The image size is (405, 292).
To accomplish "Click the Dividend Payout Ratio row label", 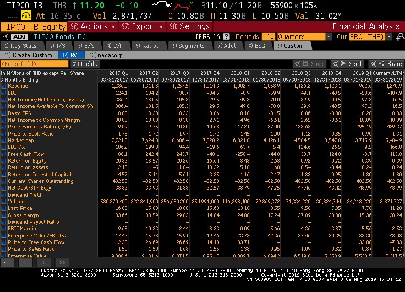I will [34, 222].
